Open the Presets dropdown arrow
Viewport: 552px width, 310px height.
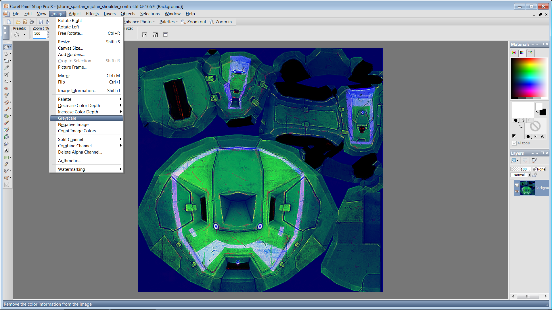[24, 35]
